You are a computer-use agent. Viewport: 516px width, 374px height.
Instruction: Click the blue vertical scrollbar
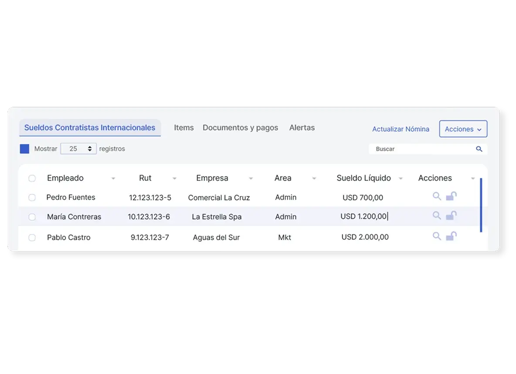click(x=481, y=205)
